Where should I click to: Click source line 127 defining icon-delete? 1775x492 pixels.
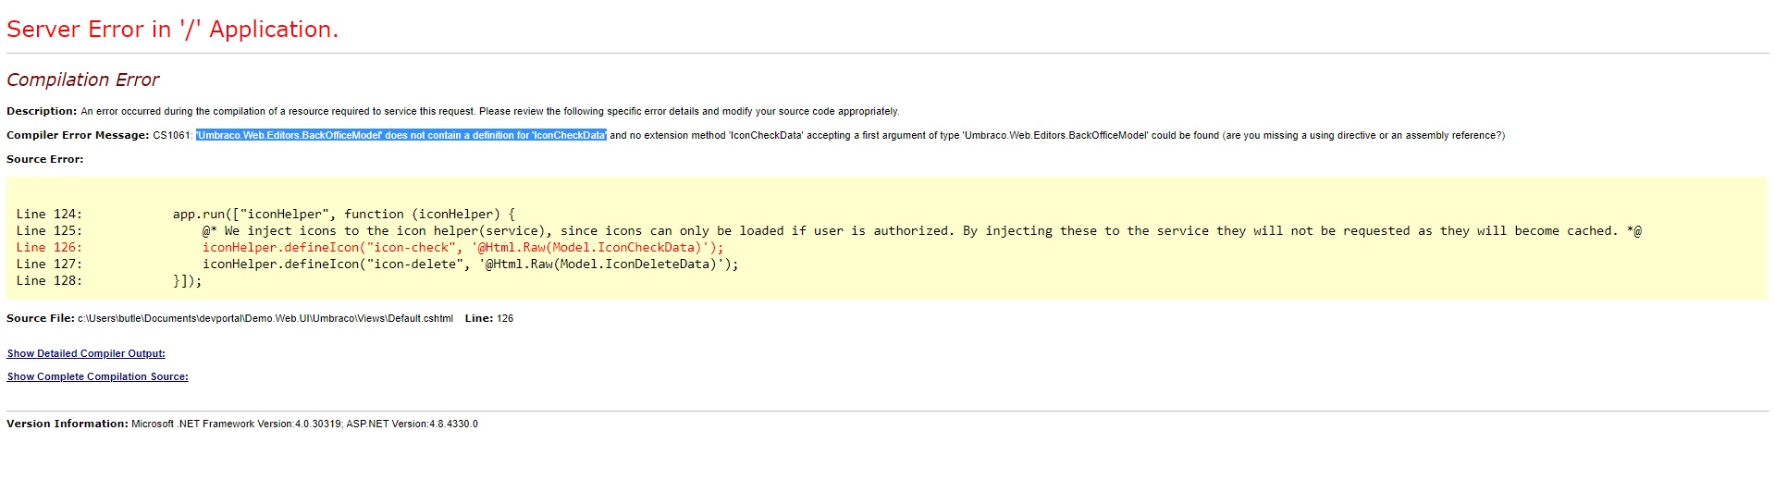pos(377,264)
